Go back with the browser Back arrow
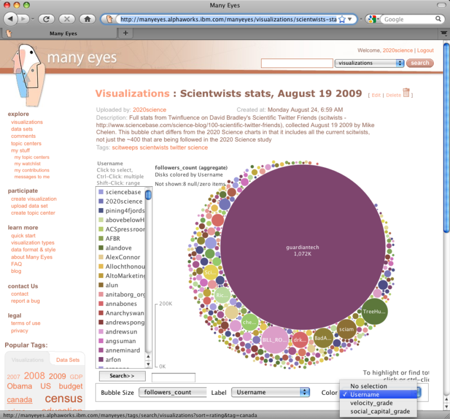 (x=11, y=19)
